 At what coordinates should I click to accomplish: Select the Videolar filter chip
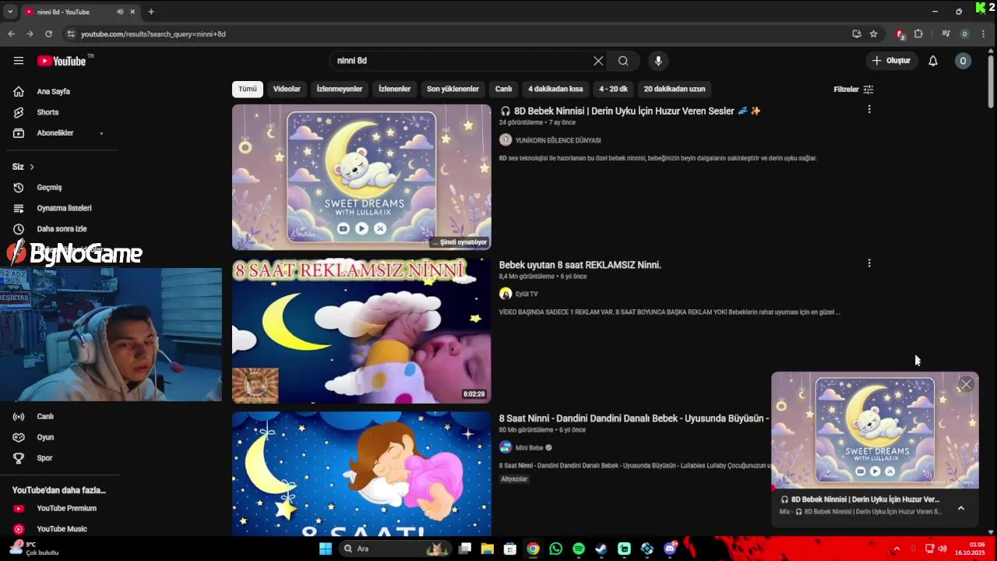pyautogui.click(x=287, y=89)
